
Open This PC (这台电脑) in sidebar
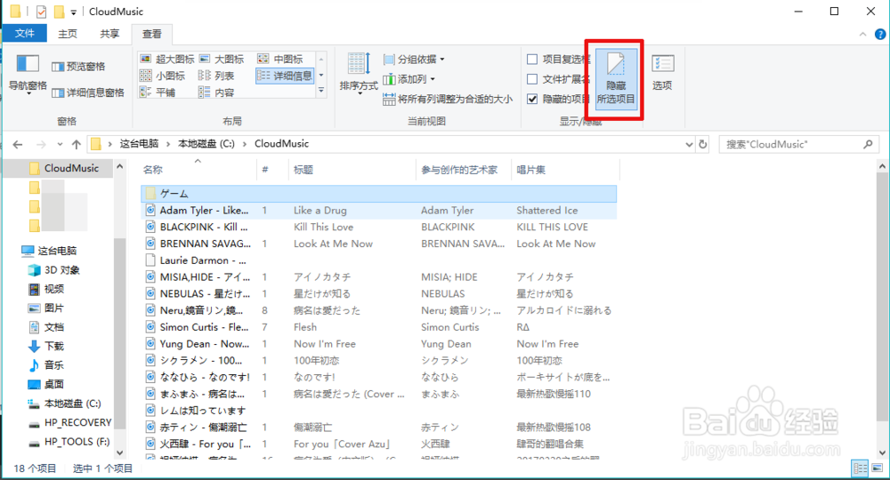pyautogui.click(x=49, y=251)
